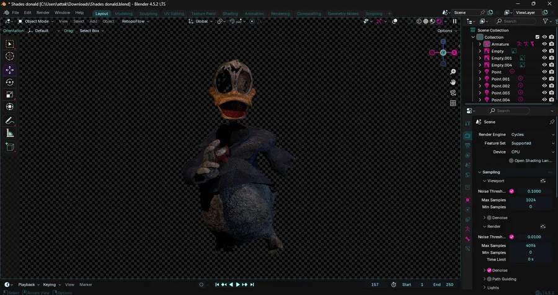Screen dimensions: 558x295
Task: Switch to wireframe viewport shading
Action: pos(419,21)
